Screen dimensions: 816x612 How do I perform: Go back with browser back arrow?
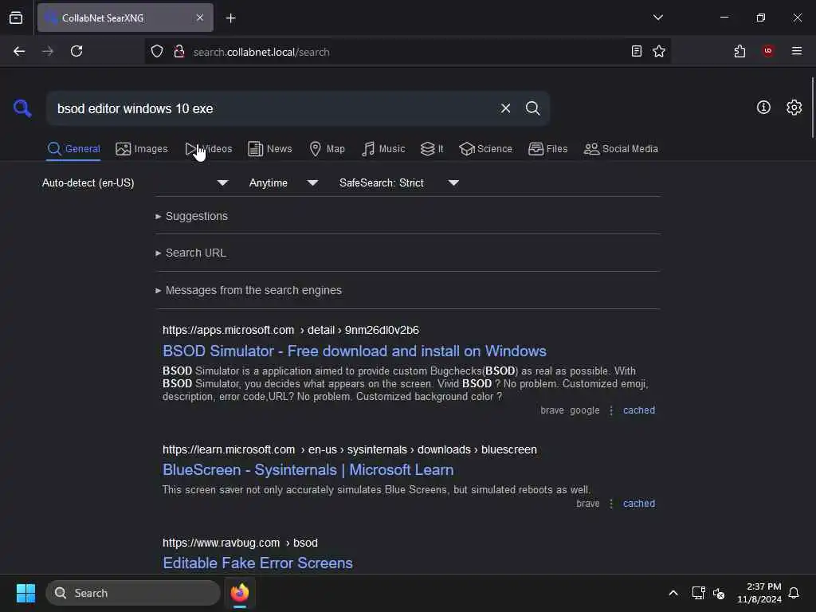click(19, 51)
